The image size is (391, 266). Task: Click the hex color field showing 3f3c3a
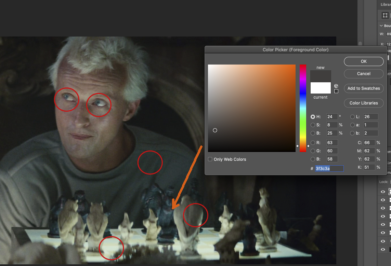pos(329,168)
